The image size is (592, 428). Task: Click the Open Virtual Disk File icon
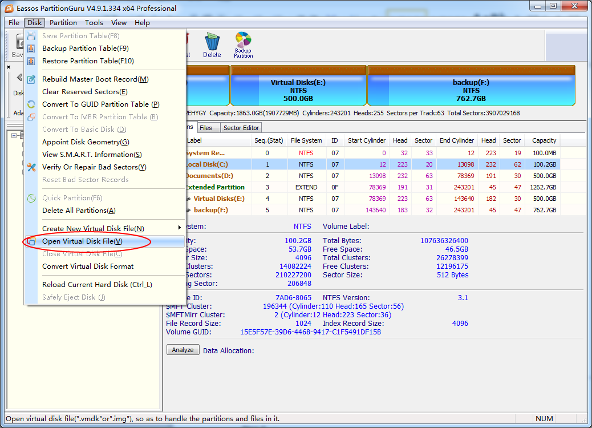31,241
